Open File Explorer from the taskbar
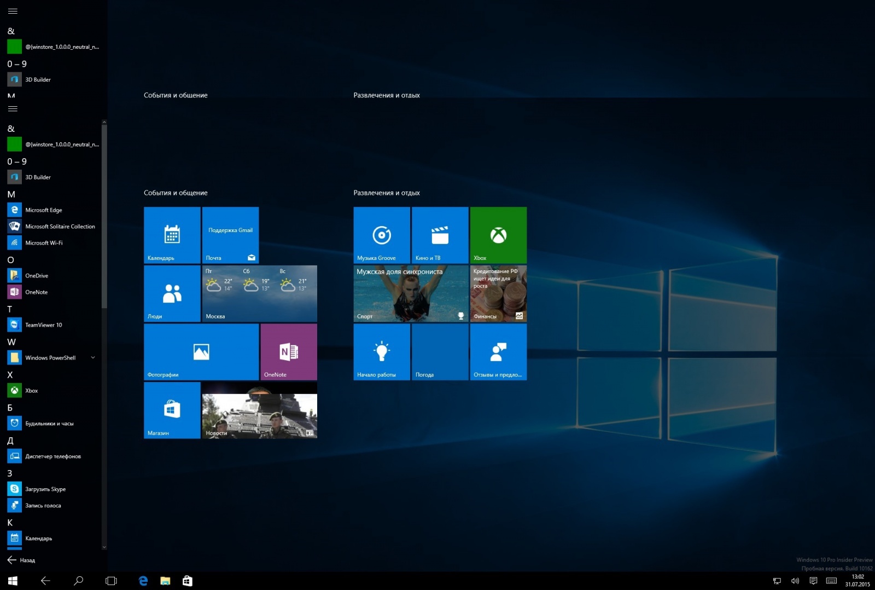The width and height of the screenshot is (875, 590). pyautogui.click(x=165, y=581)
